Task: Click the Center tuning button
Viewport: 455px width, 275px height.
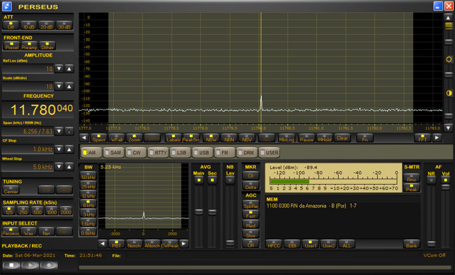Action: click(x=11, y=190)
